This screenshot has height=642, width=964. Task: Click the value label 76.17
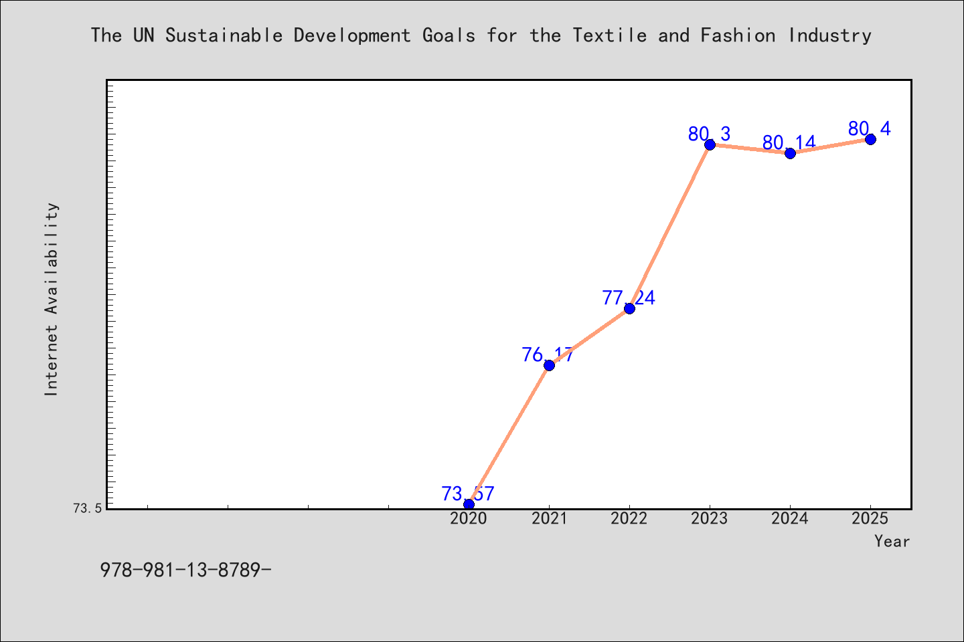pos(548,354)
